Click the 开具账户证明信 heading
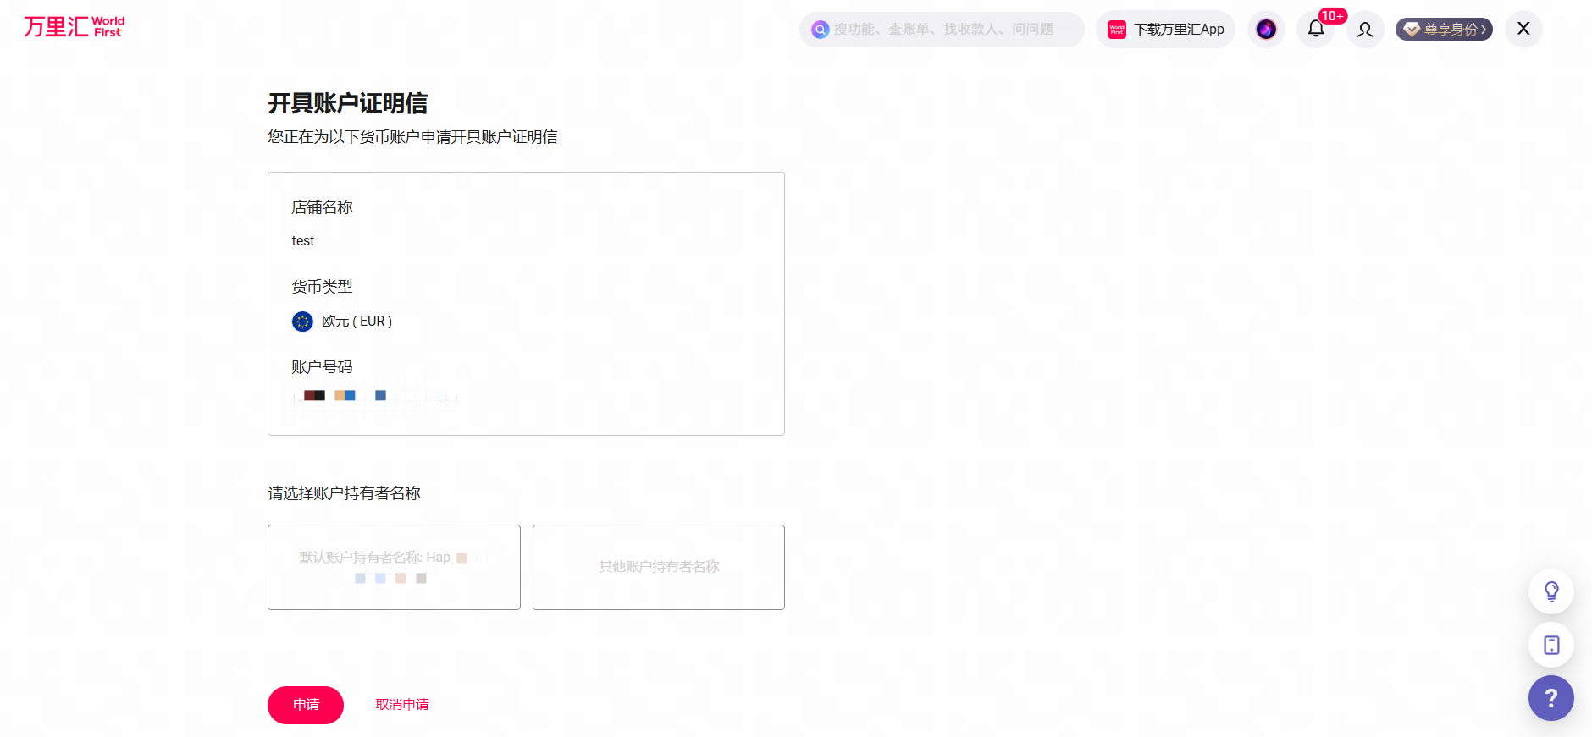 tap(348, 103)
